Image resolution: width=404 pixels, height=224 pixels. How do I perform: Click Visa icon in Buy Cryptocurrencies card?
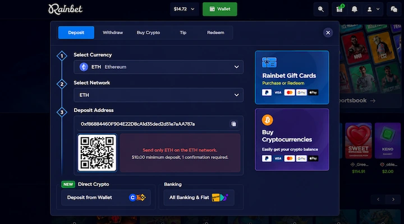(x=278, y=158)
